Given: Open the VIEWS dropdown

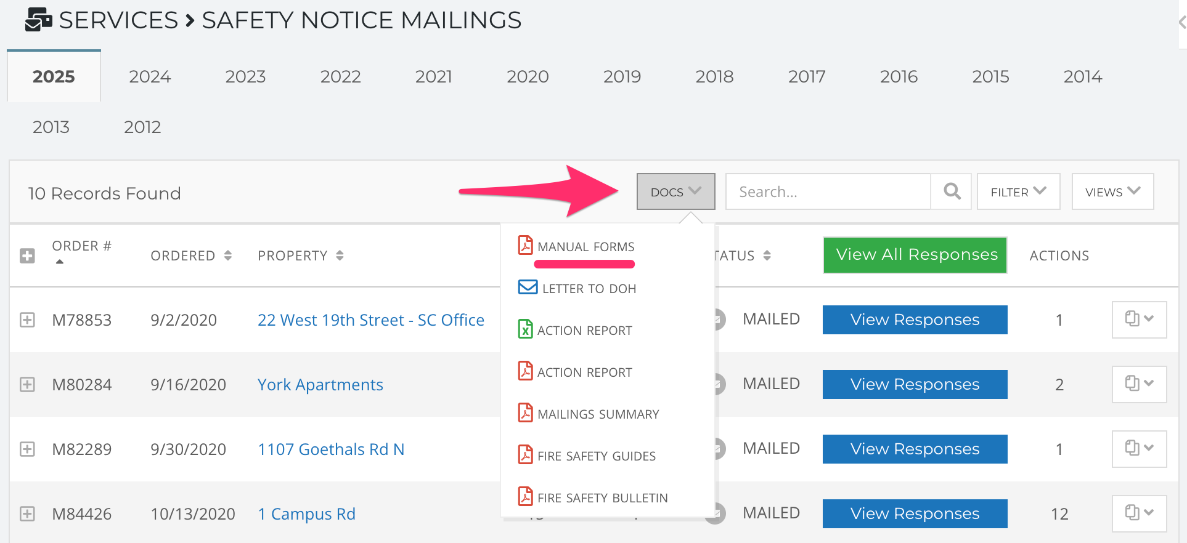Looking at the screenshot, I should pos(1112,191).
